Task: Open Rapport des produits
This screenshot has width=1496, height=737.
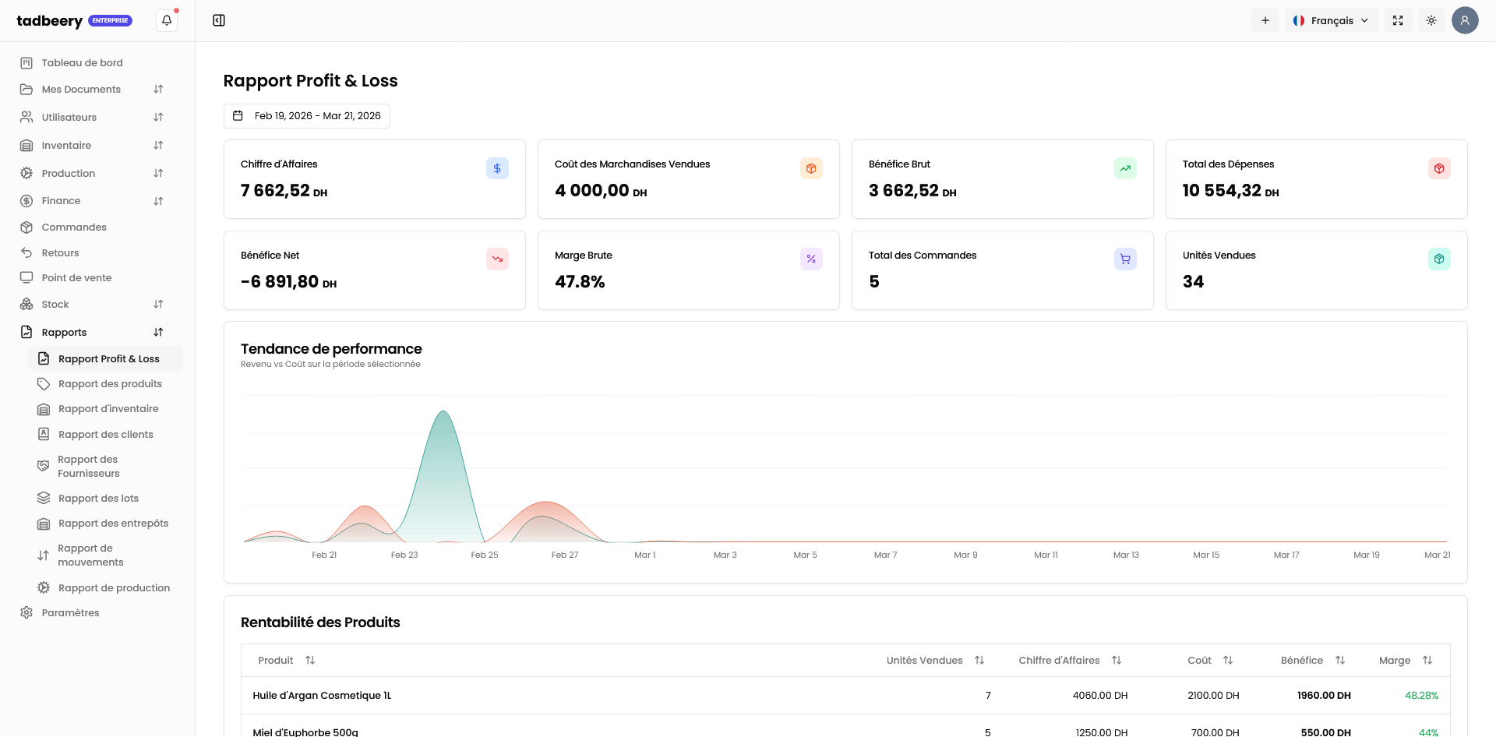Action: click(x=110, y=383)
